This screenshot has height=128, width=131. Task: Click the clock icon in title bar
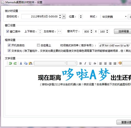point(2,2)
